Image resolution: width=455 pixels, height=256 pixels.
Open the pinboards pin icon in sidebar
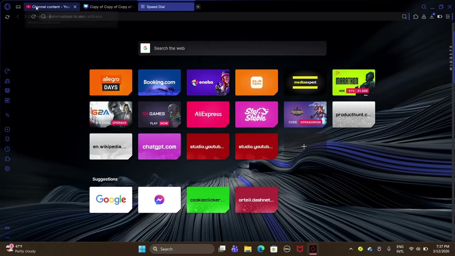(7, 139)
